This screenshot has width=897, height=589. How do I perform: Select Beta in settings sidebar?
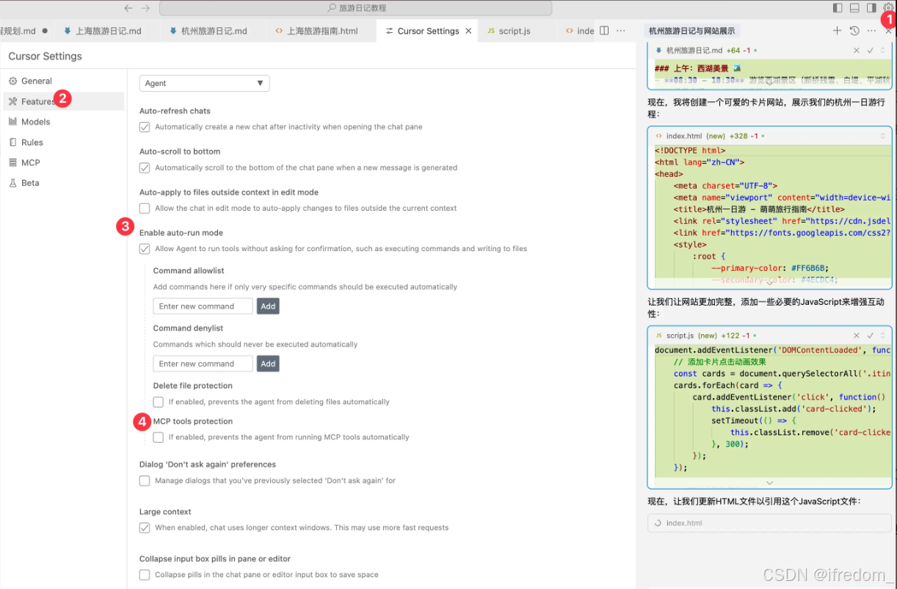(x=63, y=183)
